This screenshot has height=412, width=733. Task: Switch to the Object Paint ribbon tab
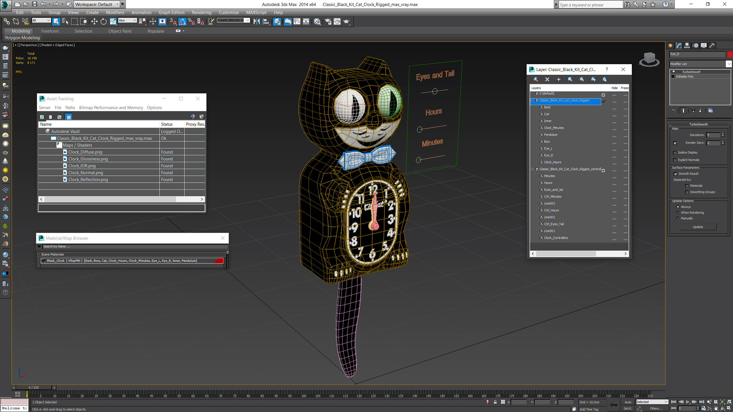coord(120,31)
